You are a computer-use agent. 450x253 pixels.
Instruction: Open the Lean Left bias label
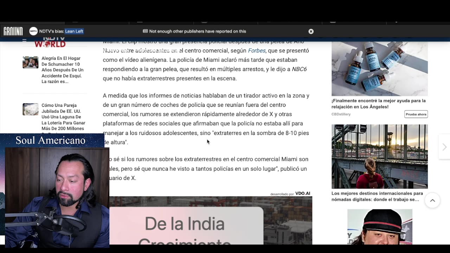pos(74,31)
